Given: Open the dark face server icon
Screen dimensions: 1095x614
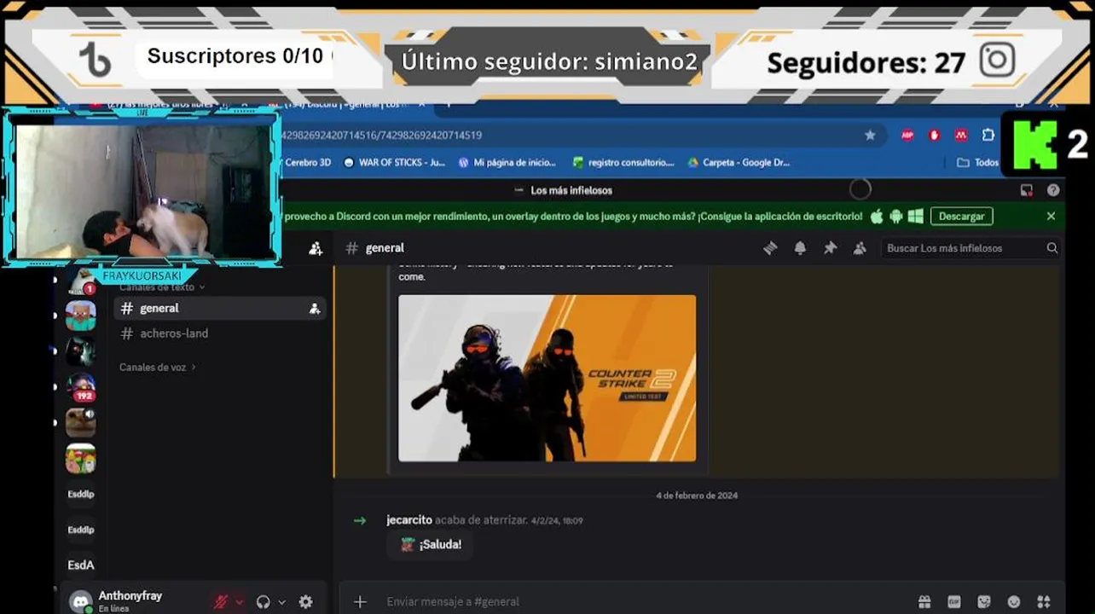Looking at the screenshot, I should pos(81,350).
